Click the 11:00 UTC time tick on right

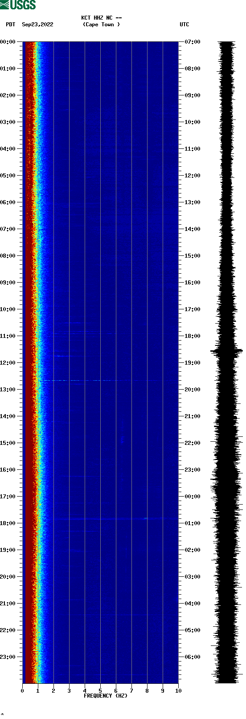(x=193, y=149)
